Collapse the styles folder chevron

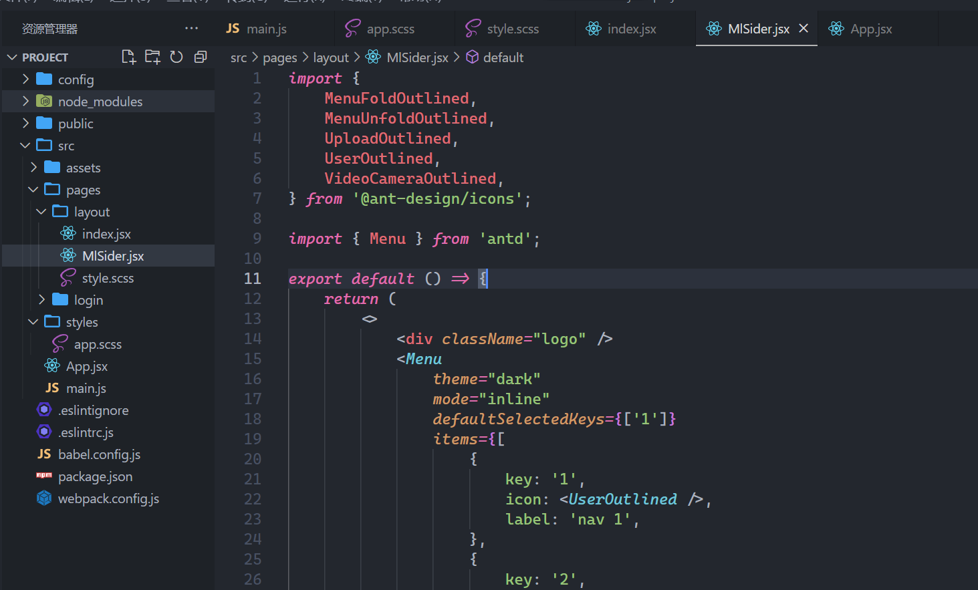(33, 321)
